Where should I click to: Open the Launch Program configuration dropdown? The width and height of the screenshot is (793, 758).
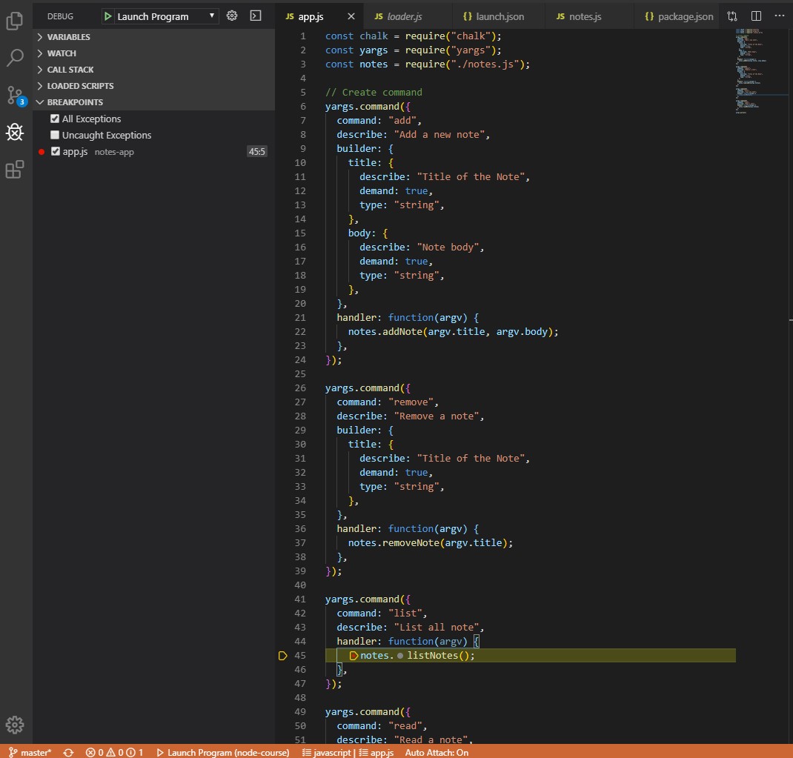click(x=158, y=16)
